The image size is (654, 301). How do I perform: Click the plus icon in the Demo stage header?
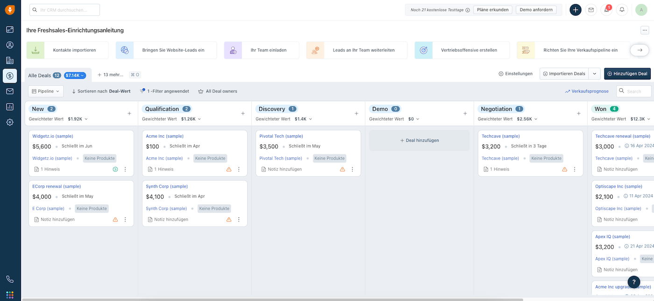click(465, 113)
